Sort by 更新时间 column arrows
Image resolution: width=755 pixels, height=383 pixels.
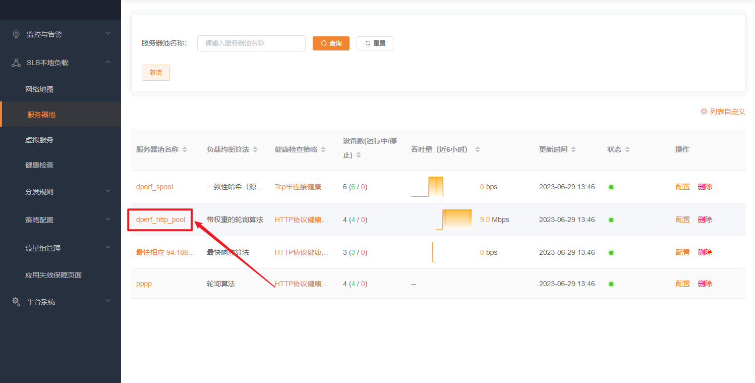point(574,150)
